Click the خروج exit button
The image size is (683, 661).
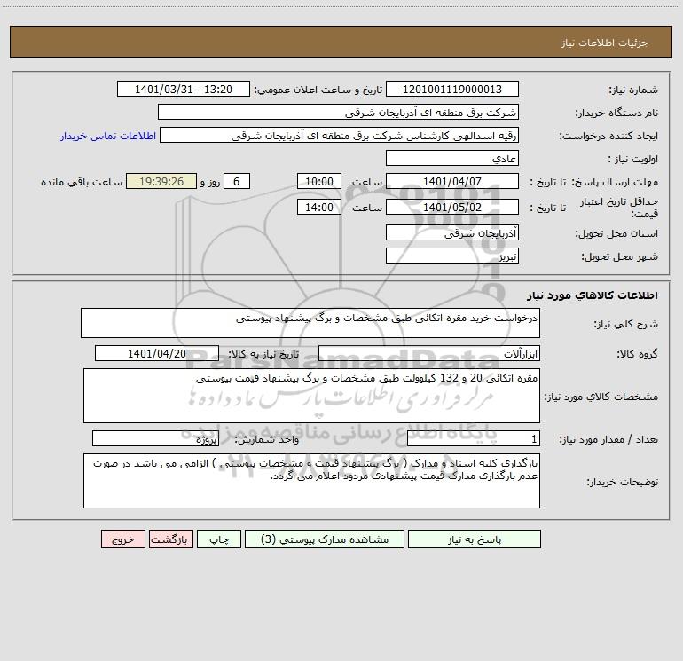(122, 539)
